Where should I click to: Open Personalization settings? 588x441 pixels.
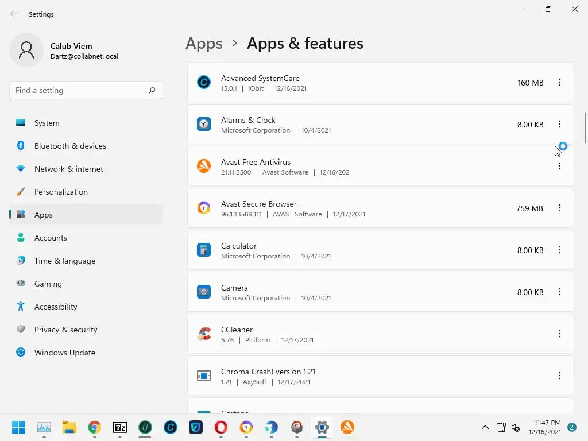[x=61, y=192]
